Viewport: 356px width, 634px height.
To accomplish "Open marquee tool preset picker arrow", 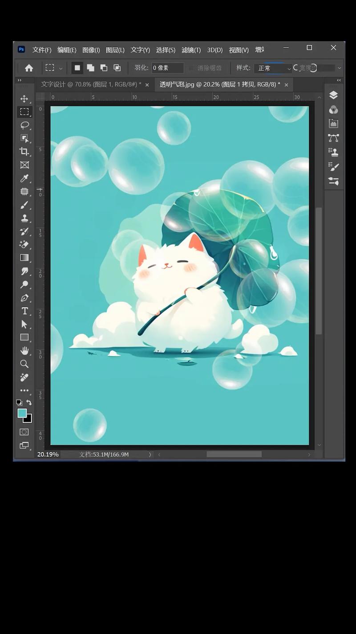I will (61, 68).
